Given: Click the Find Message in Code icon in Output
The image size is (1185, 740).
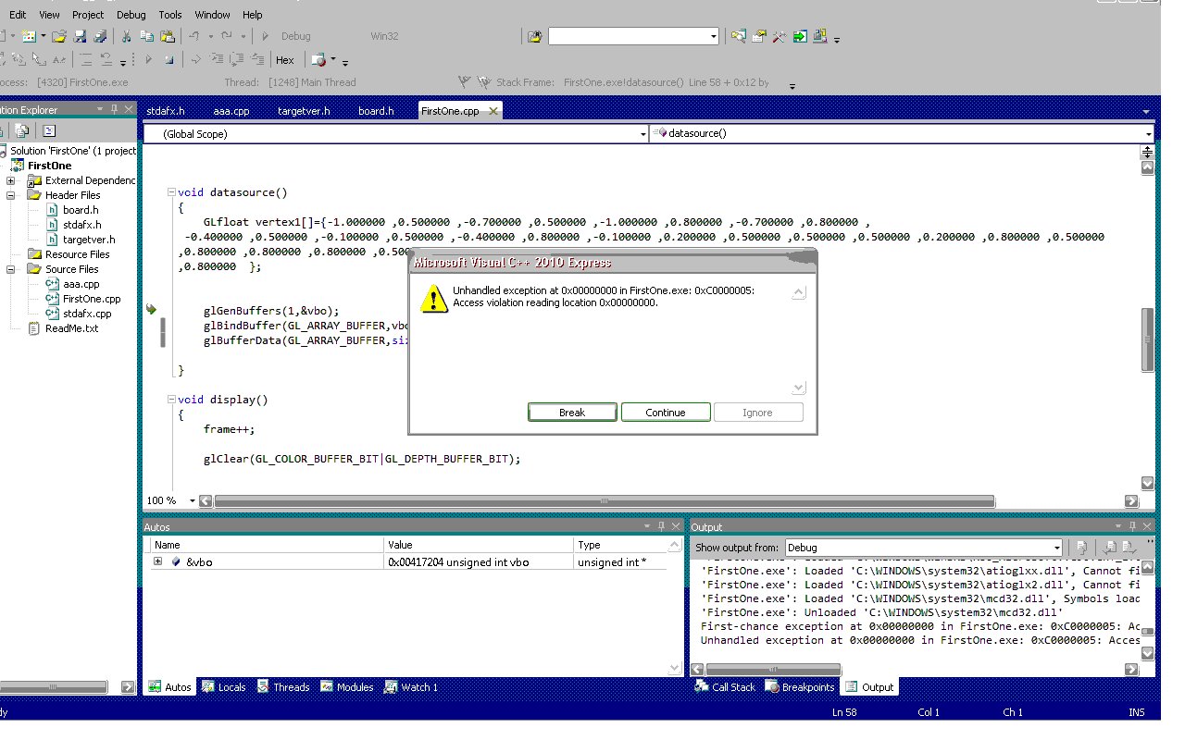Looking at the screenshot, I should coord(1080,547).
